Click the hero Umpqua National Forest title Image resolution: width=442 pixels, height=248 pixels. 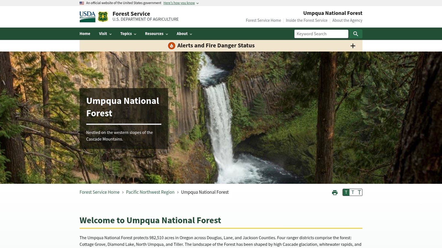[123, 107]
